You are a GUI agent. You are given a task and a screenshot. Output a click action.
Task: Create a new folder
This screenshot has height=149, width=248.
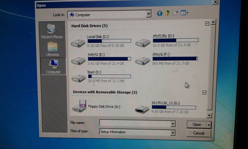[x=175, y=13]
